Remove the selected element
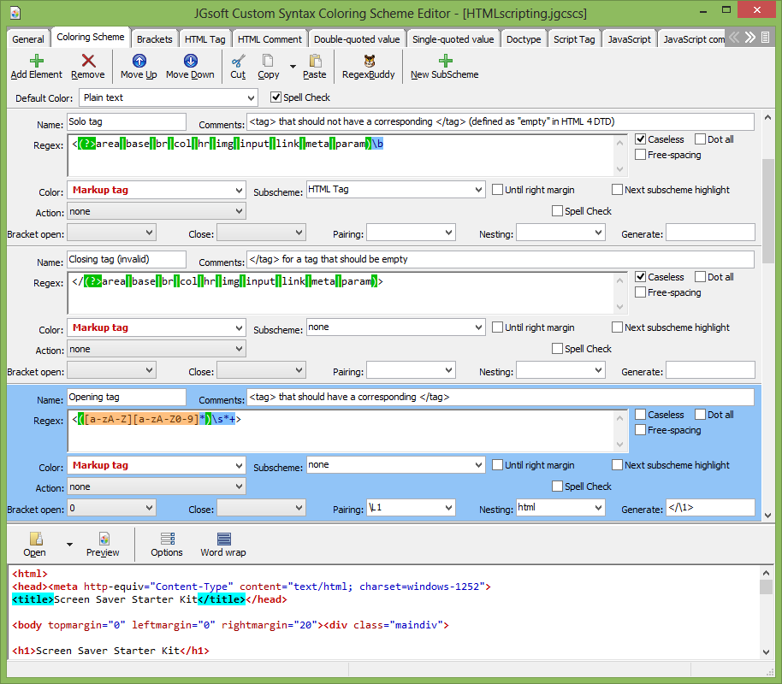 pyautogui.click(x=88, y=67)
